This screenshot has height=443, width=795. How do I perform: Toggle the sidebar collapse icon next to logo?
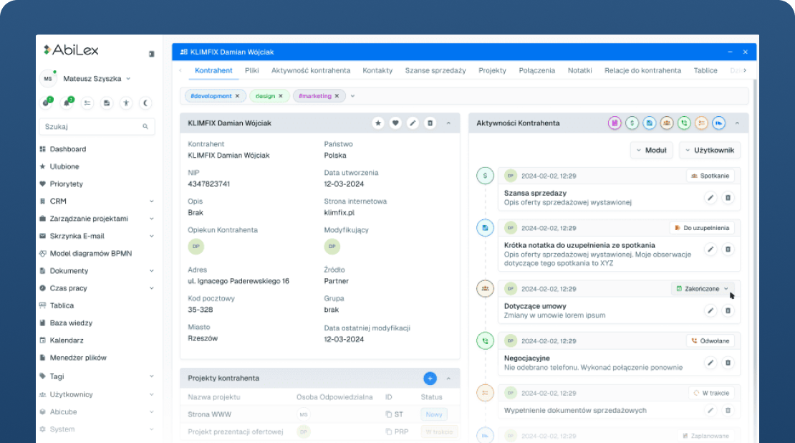[151, 54]
